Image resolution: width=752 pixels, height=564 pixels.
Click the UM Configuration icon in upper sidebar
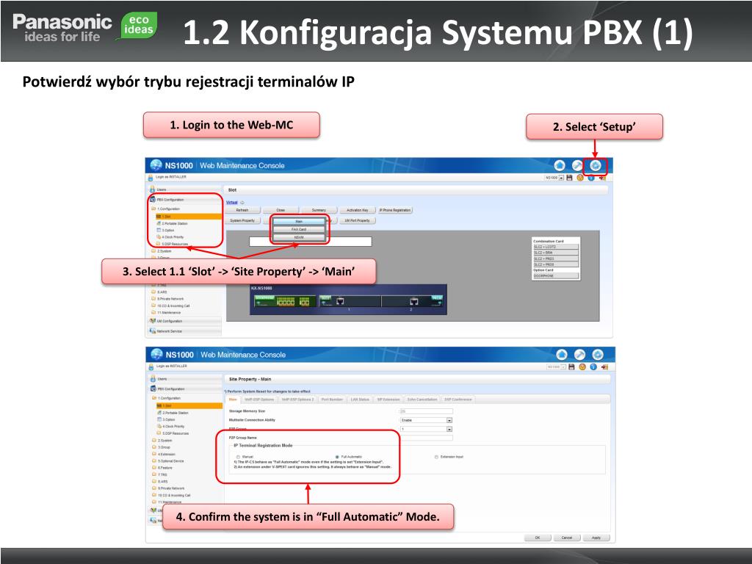pos(153,321)
